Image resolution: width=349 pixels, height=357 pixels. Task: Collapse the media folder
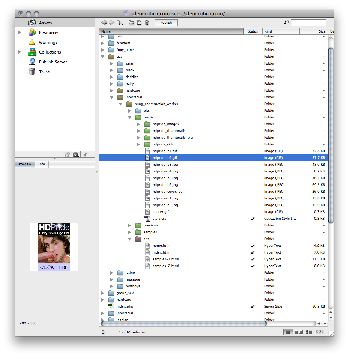coord(130,117)
